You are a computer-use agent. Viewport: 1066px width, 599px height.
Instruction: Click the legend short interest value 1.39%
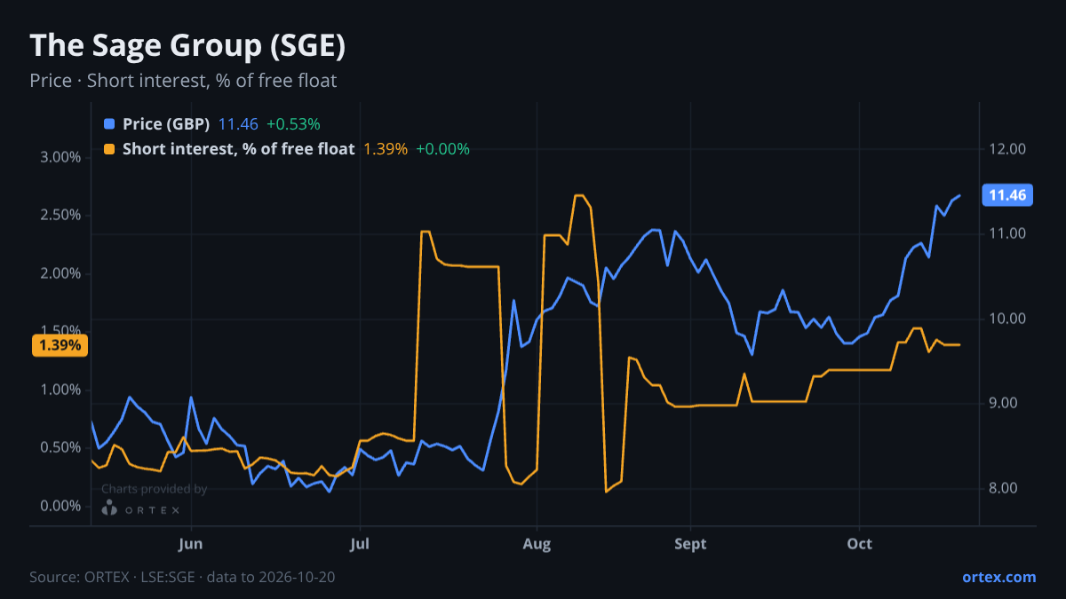(386, 149)
